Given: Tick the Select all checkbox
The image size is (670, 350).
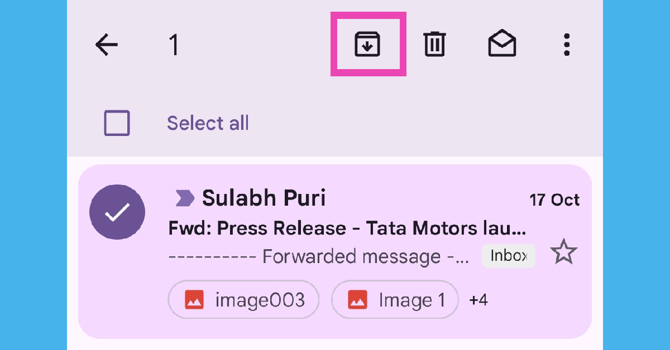Looking at the screenshot, I should coord(117,123).
